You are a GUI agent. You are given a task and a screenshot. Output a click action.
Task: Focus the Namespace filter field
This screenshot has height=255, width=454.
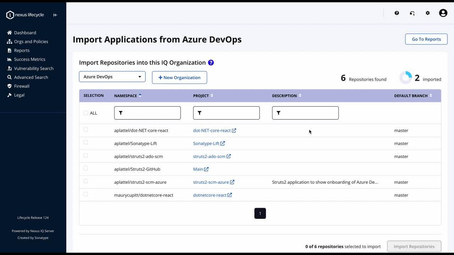click(148, 113)
